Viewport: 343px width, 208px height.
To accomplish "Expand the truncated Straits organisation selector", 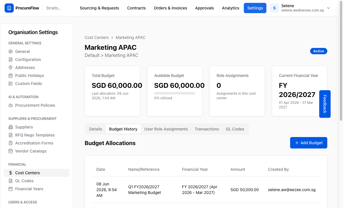I will 54,8.
